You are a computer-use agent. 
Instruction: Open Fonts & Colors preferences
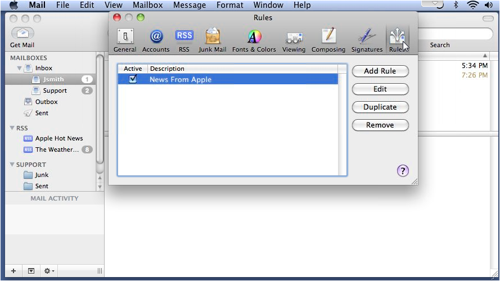pyautogui.click(x=254, y=37)
